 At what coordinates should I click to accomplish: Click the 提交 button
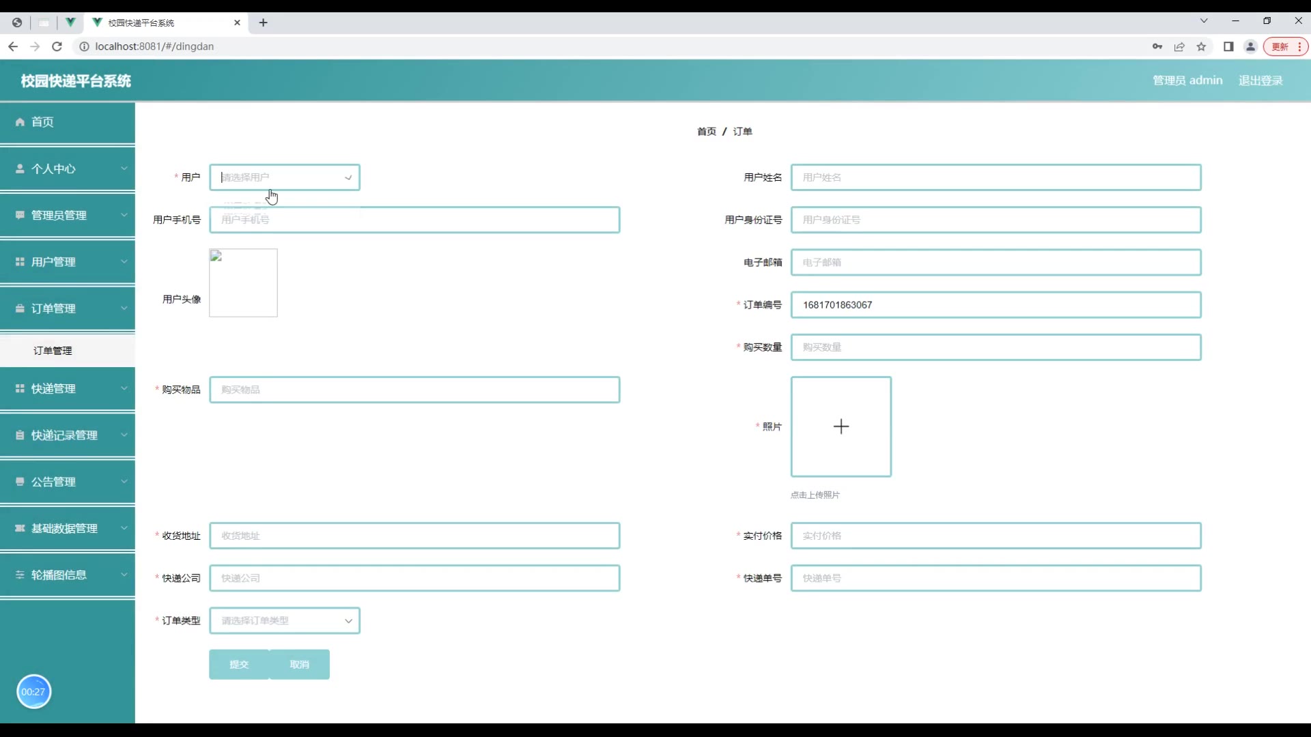click(239, 665)
